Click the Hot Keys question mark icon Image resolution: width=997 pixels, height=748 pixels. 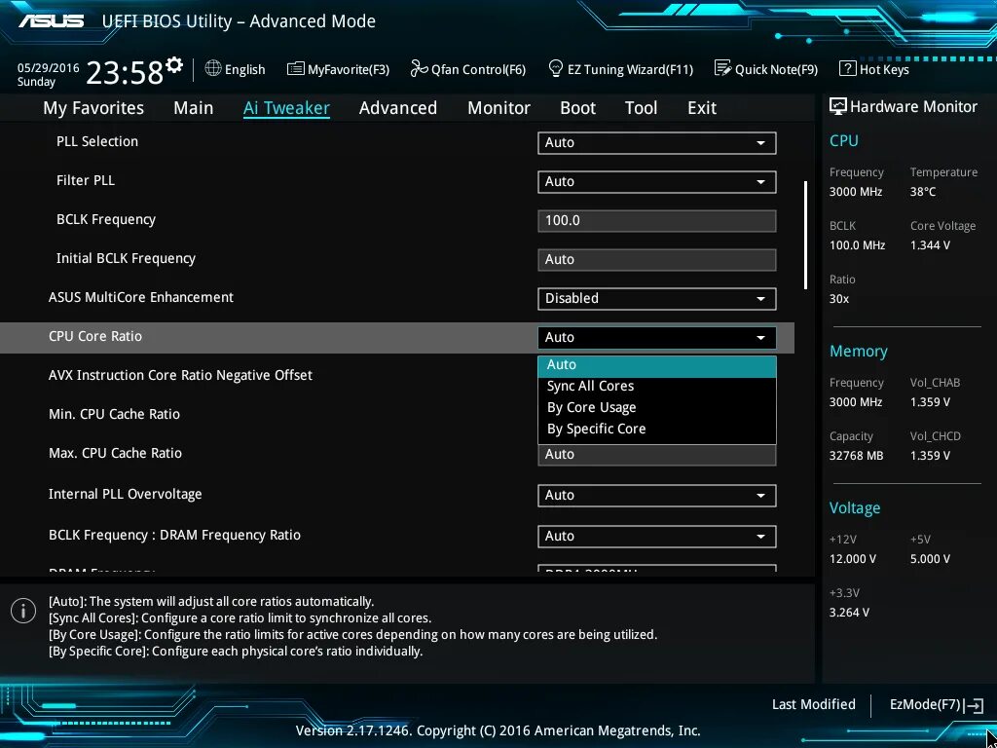pyautogui.click(x=848, y=68)
